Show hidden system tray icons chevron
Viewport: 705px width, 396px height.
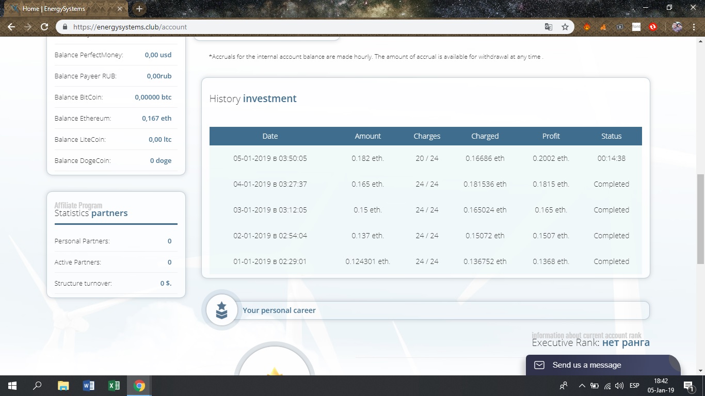point(582,386)
